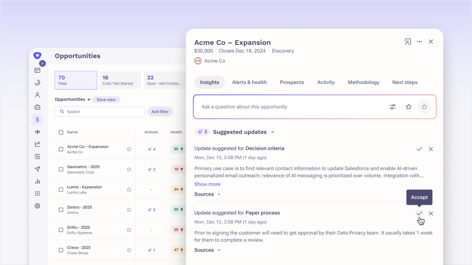Check the Geometric - 2025 row checkbox
472x265 pixels.
61,169
